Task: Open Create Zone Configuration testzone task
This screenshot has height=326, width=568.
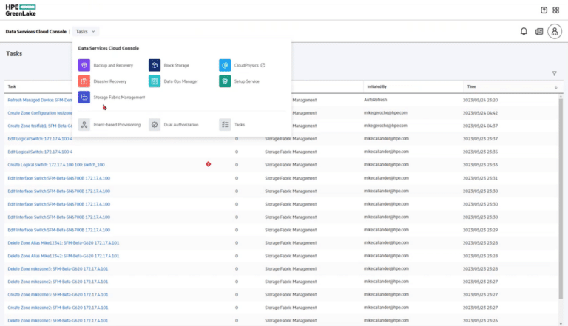Action: click(40, 113)
